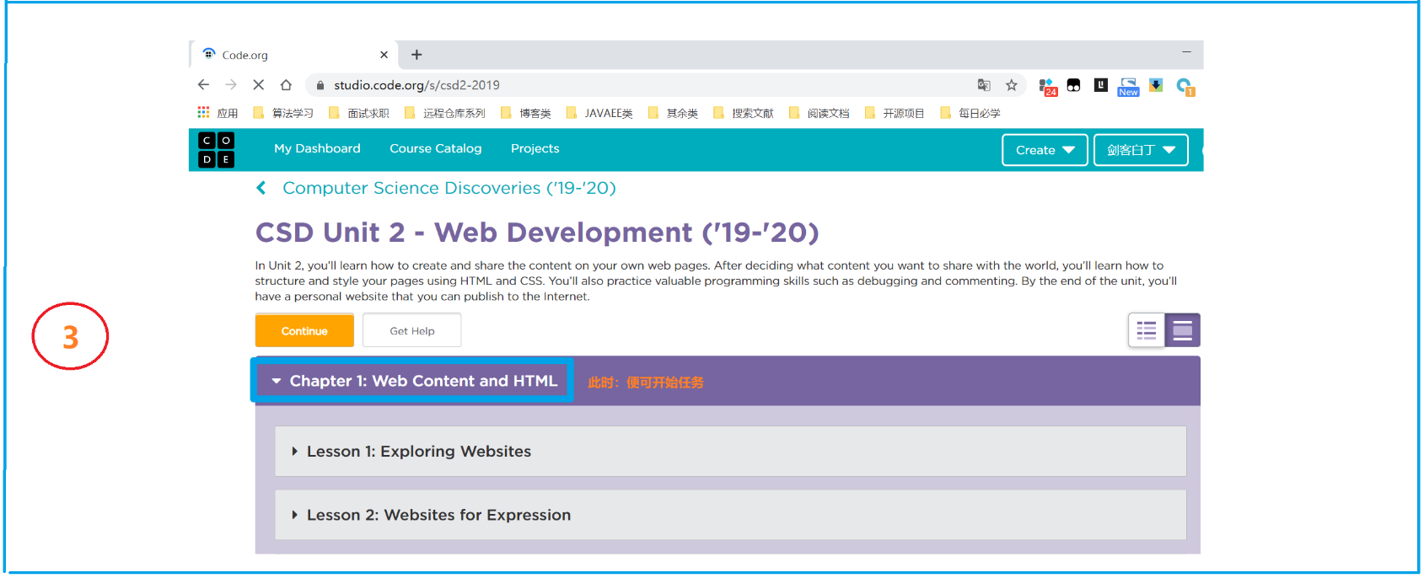Screen dimensions: 1424x578
Task: Click the CSD Unit 2 - Web Development heading
Action: click(x=537, y=232)
